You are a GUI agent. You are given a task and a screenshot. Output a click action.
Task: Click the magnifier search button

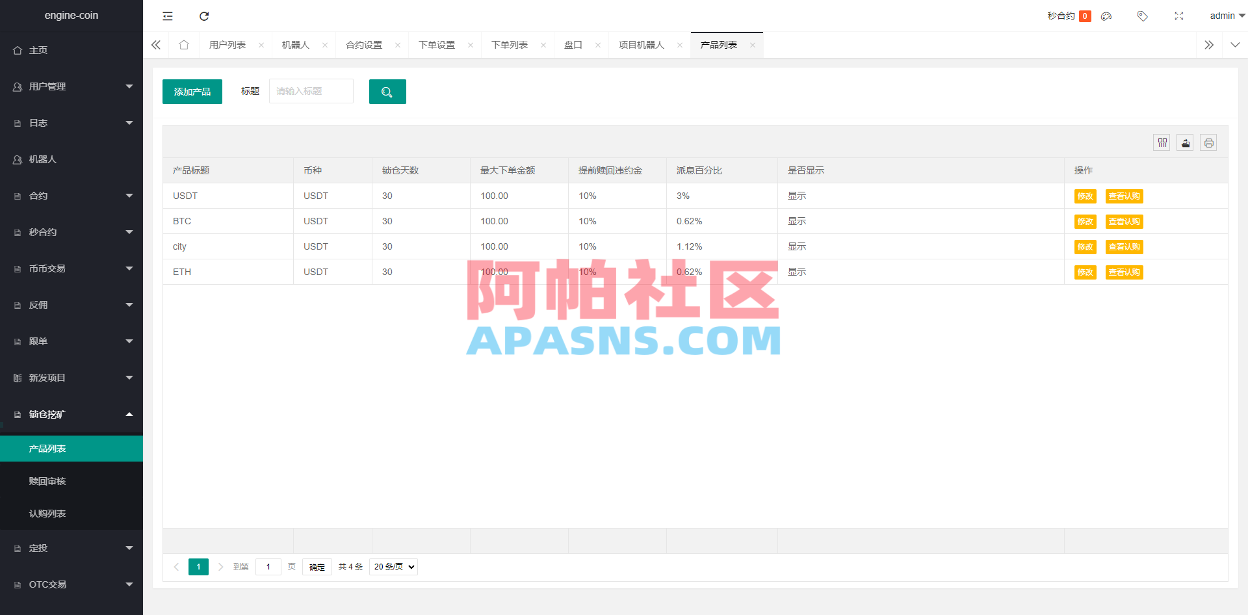tap(387, 92)
